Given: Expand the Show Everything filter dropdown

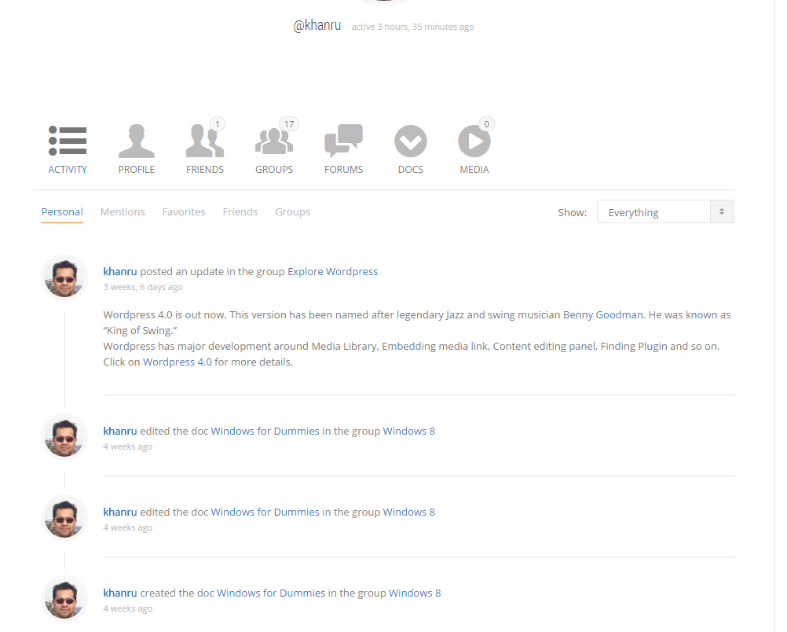Looking at the screenshot, I should coord(664,212).
